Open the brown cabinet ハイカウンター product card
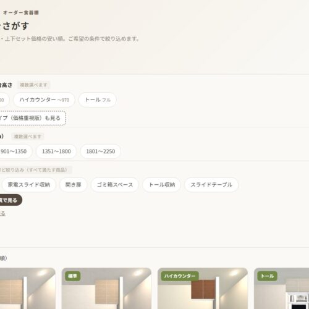Viewport: 309px width, 309px height. click(203, 289)
